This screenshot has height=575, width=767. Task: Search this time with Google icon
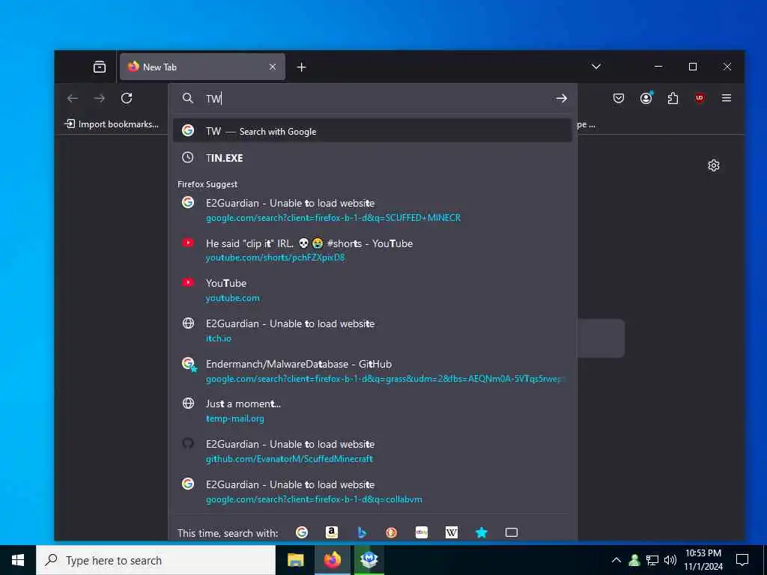click(x=302, y=532)
